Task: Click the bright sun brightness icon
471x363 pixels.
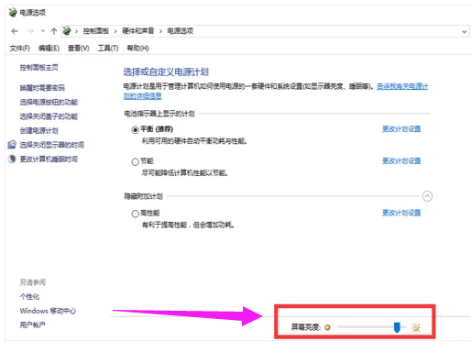Action: pos(416,327)
